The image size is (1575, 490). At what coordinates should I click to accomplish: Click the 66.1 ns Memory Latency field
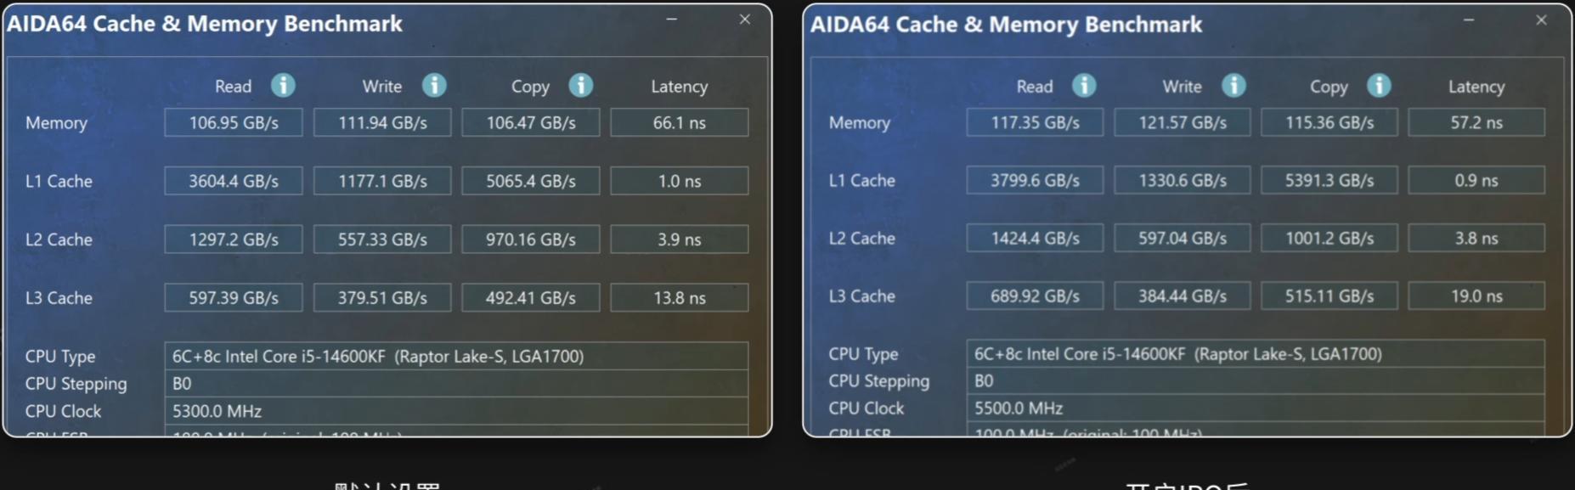point(679,122)
